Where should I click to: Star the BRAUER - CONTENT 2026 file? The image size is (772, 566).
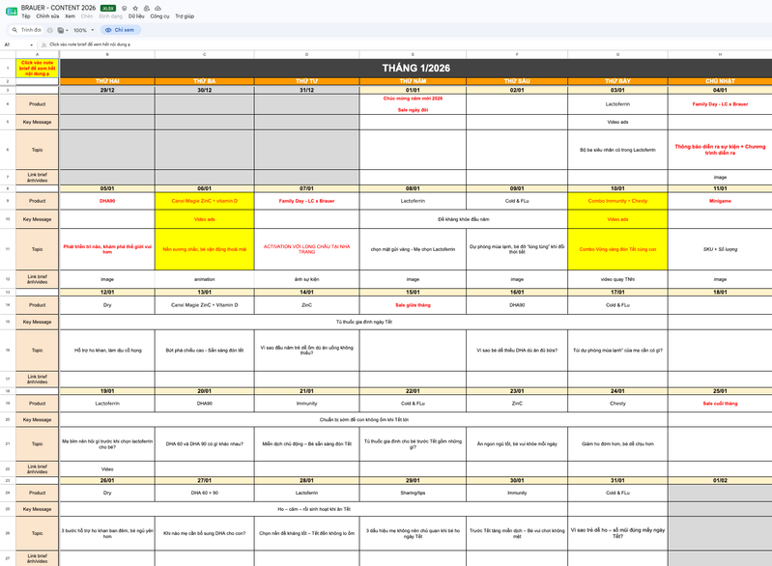coord(135,8)
